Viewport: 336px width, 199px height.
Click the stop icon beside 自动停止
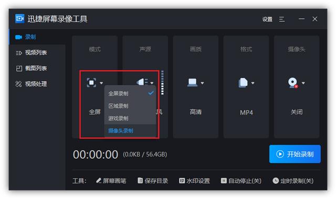coord(224,181)
